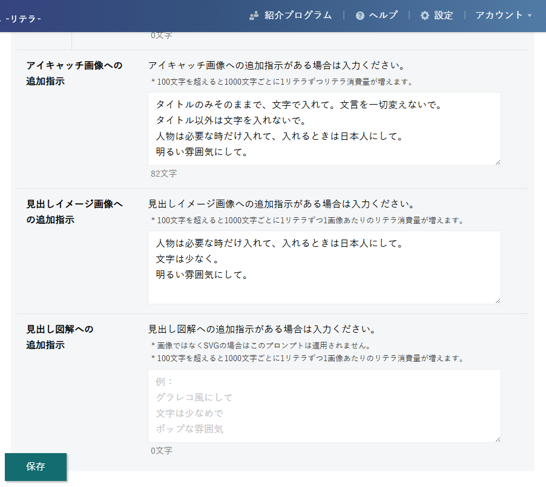Expand the アカウント menu label
This screenshot has height=487, width=546.
[x=499, y=16]
